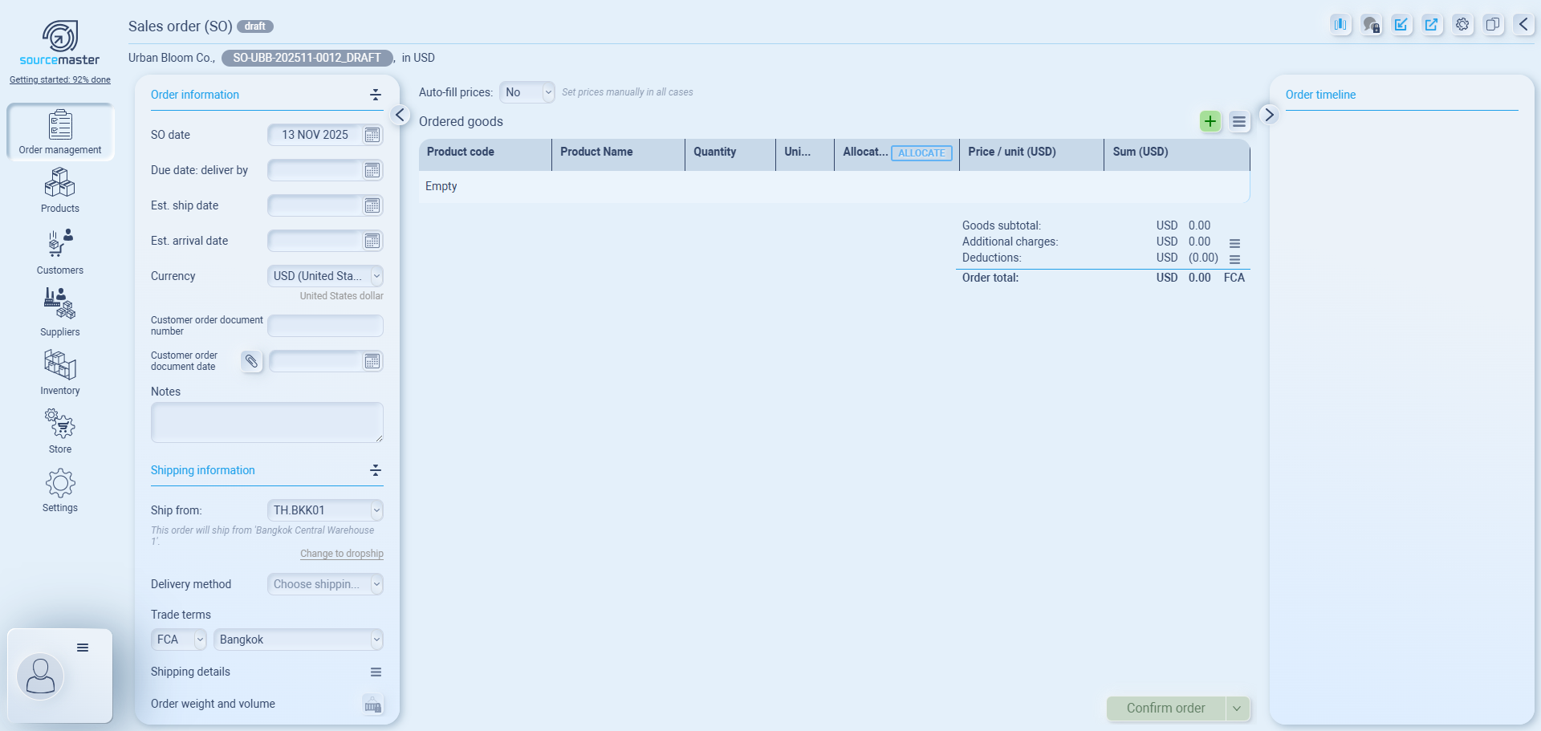Collapse the Order information section
This screenshot has height=731, width=1541.
tap(376, 95)
